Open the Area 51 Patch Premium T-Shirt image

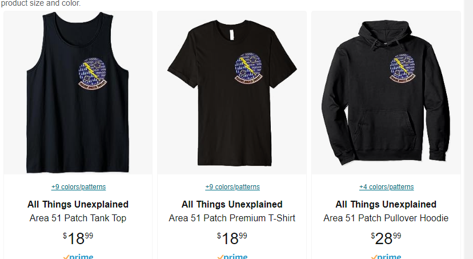click(232, 93)
